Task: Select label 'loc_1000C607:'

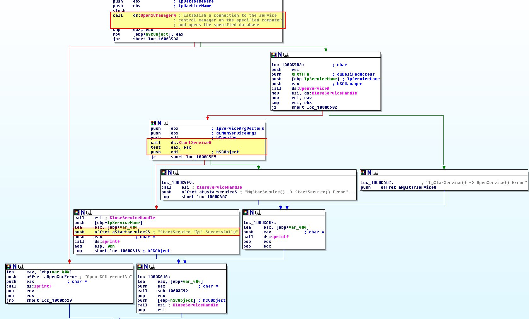Action: [x=260, y=223]
